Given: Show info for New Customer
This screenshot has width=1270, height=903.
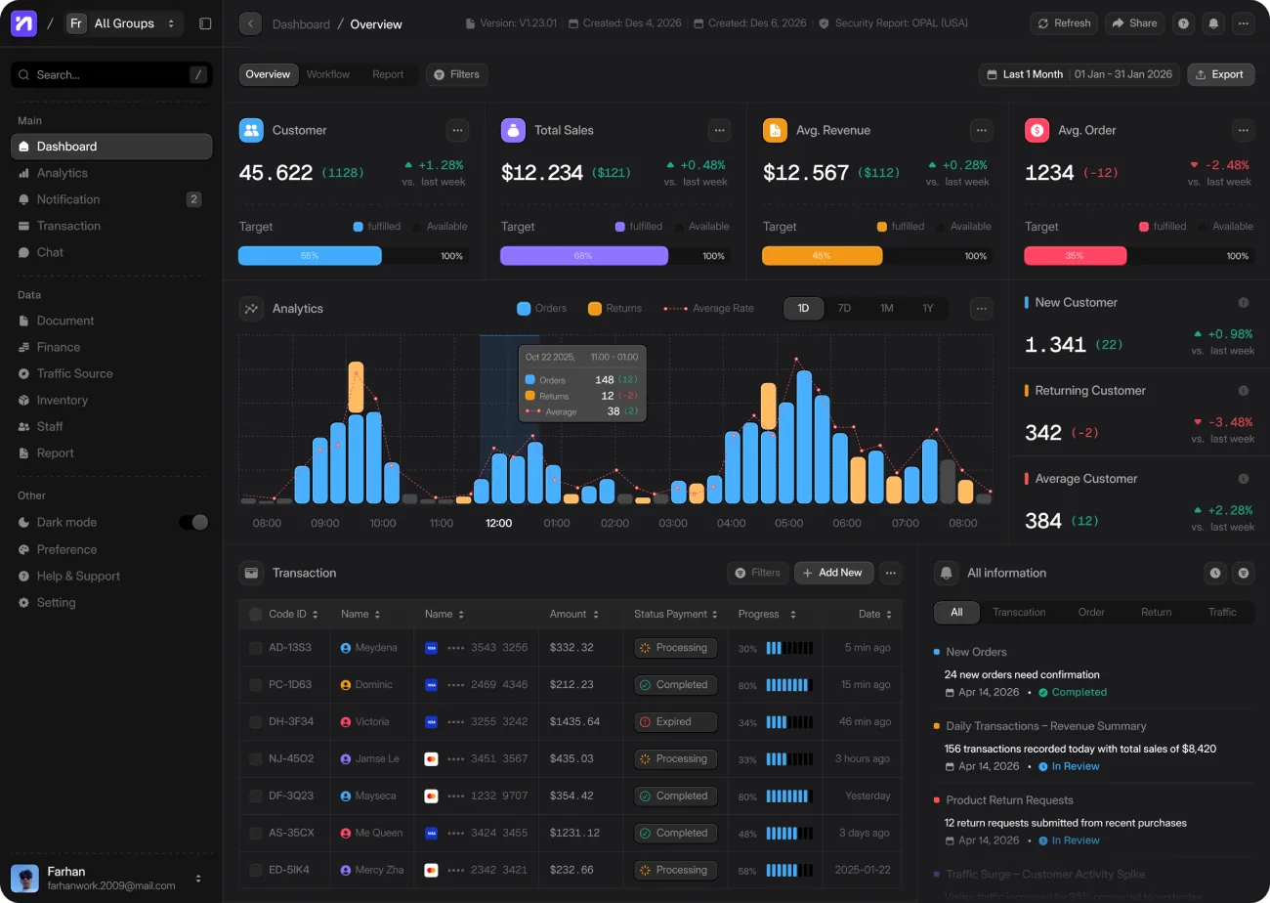Looking at the screenshot, I should point(1244,303).
